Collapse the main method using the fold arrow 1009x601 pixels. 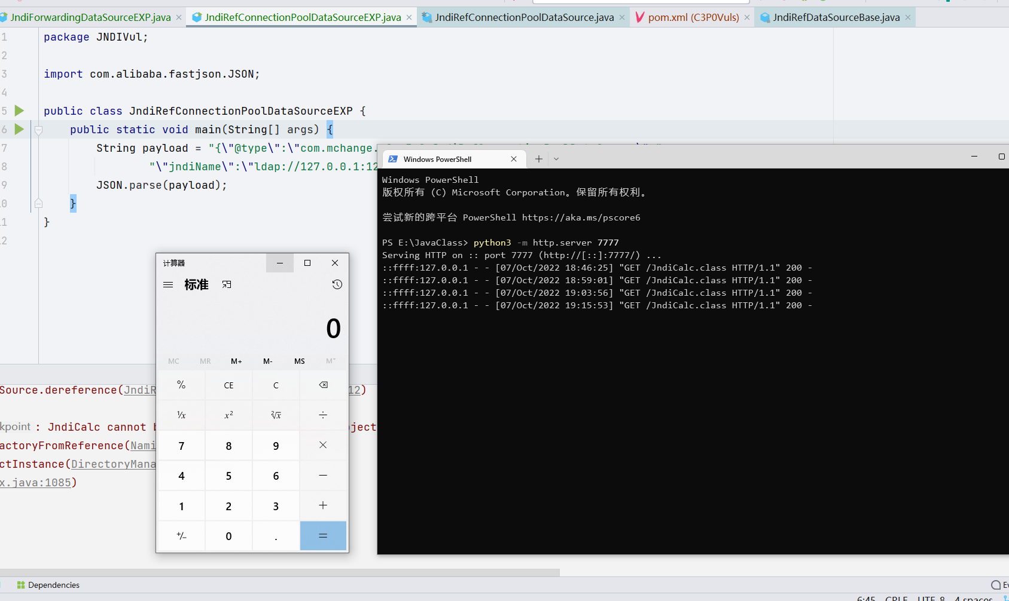tap(38, 129)
